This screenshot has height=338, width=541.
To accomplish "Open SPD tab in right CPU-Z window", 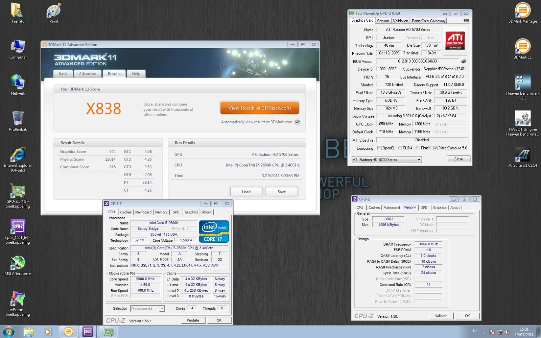I will (x=424, y=208).
